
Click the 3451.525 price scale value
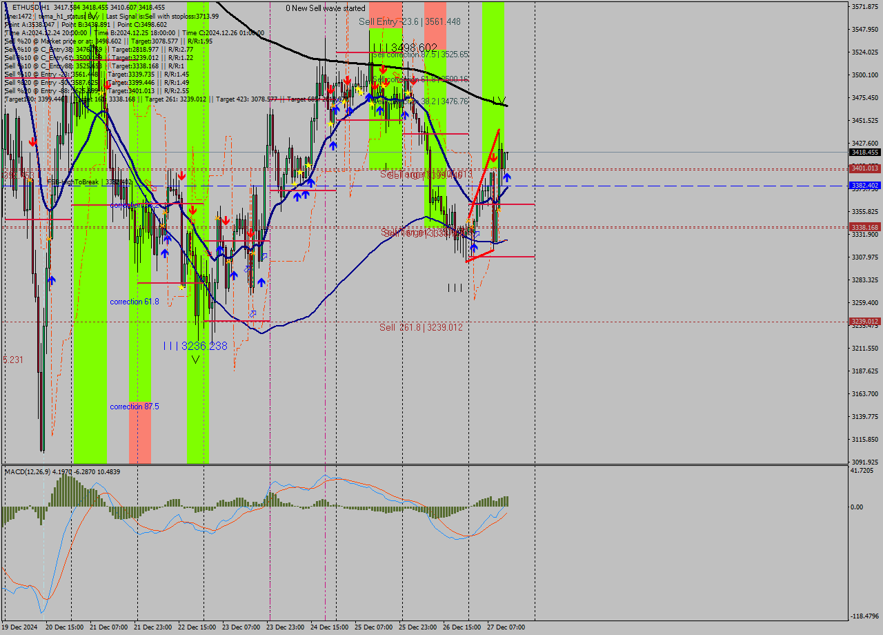coord(865,121)
